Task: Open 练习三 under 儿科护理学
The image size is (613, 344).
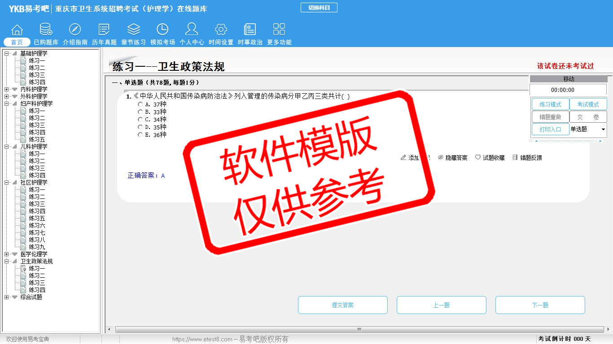Action: (37, 168)
